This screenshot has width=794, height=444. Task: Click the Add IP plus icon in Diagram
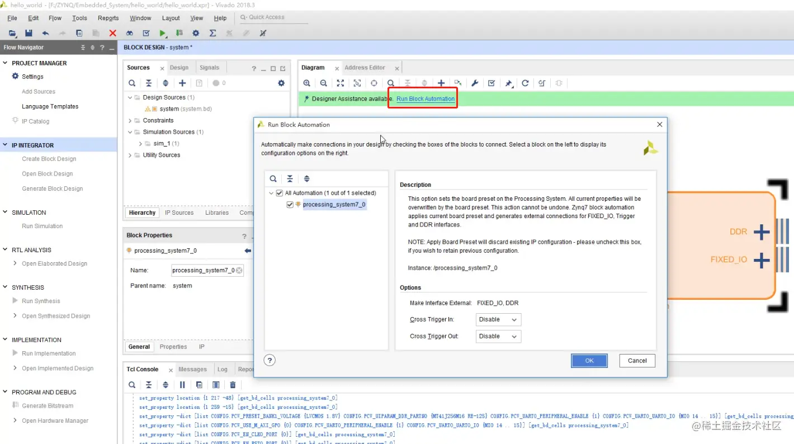tap(441, 83)
